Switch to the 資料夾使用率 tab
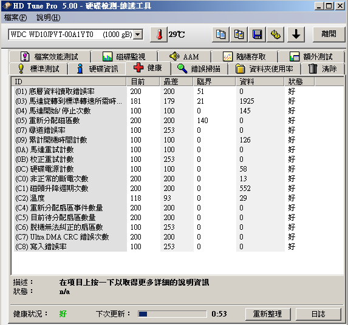The image size is (348, 325). [264, 69]
